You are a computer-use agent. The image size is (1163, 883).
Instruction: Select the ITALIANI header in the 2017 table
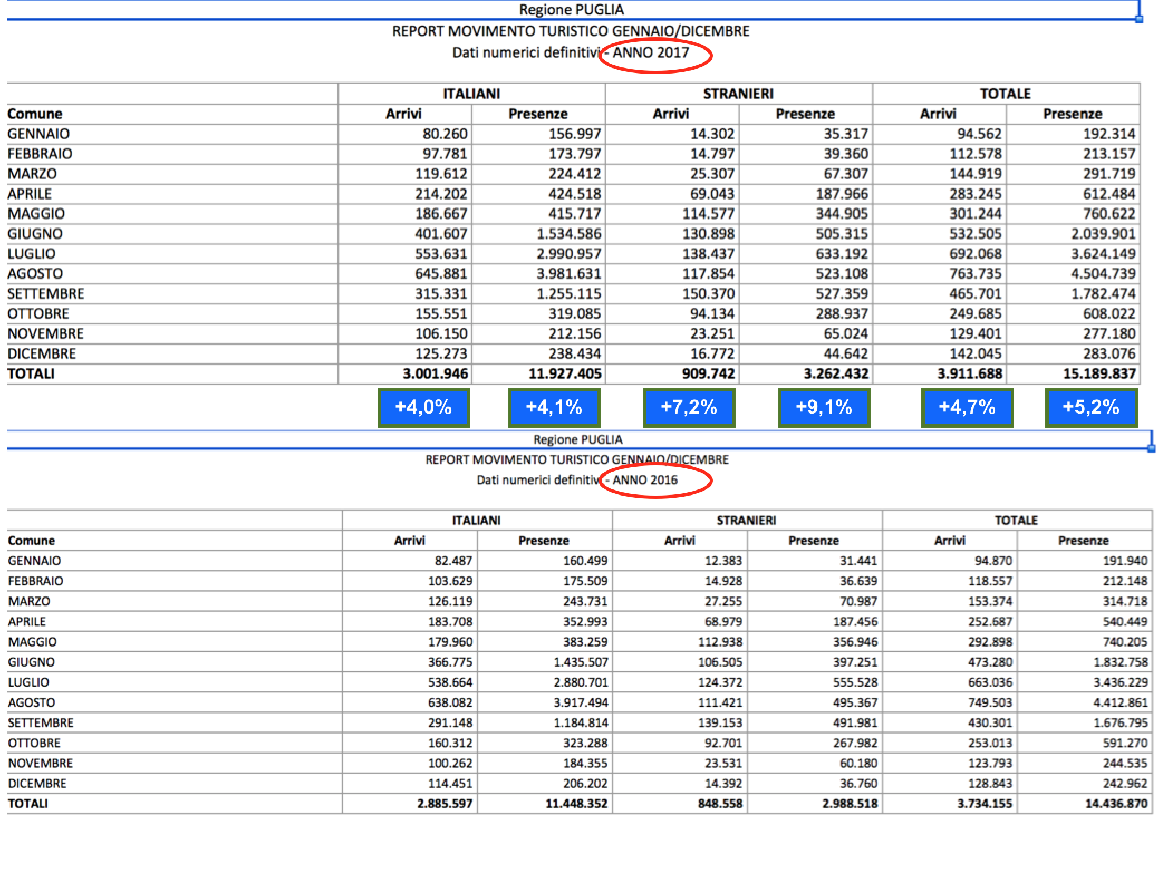click(471, 94)
